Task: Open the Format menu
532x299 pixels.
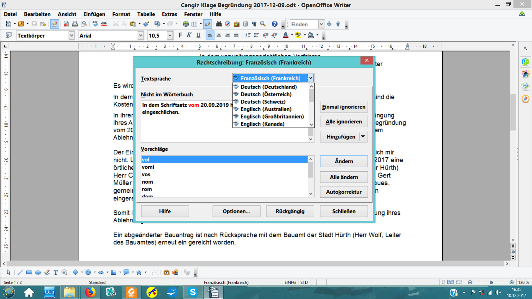Action: (x=121, y=14)
